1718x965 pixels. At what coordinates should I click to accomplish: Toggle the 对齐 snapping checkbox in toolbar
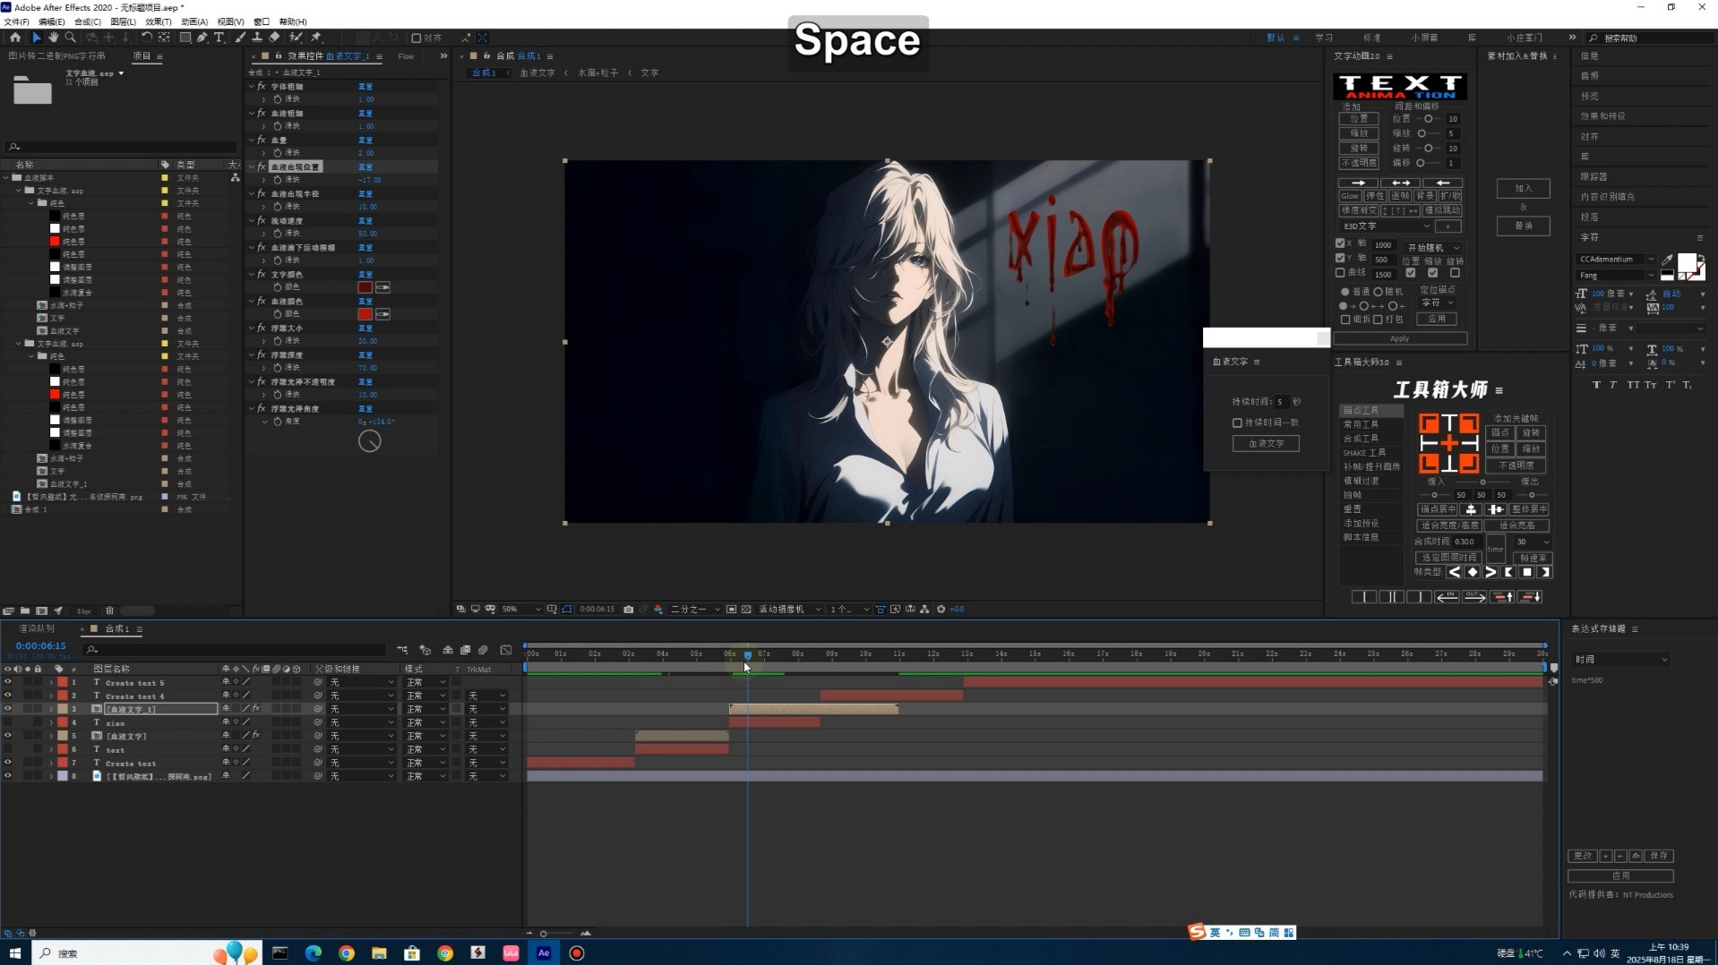coord(417,38)
